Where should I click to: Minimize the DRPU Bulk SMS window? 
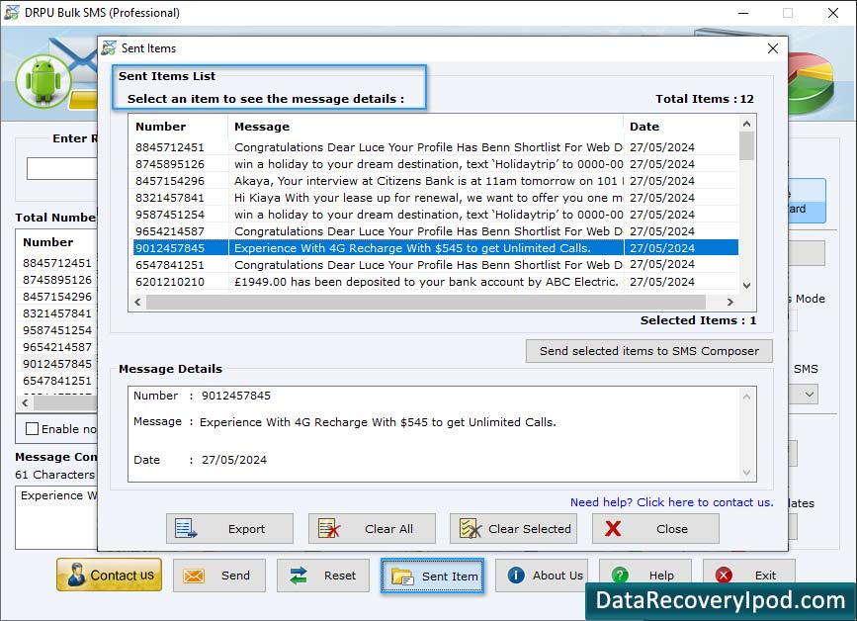coord(743,13)
